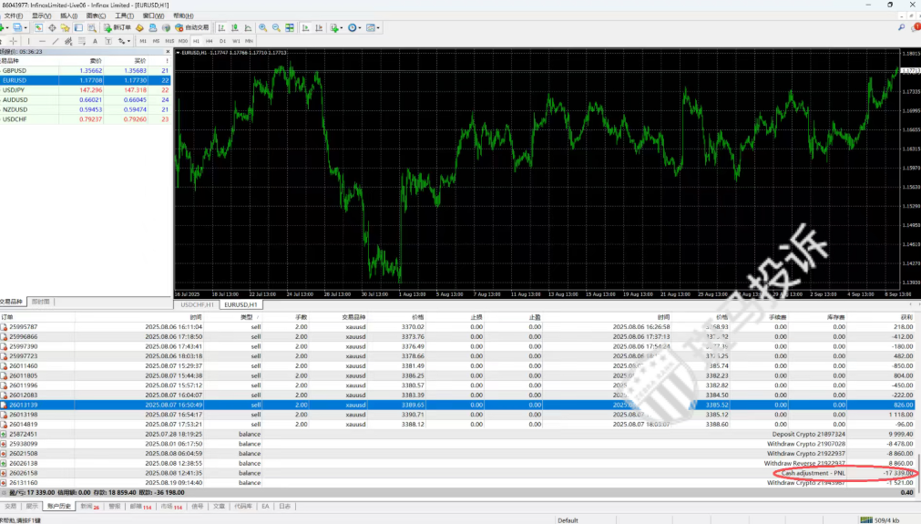The height and width of the screenshot is (524, 921).
Task: Zoom out on the chart
Action: (275, 27)
